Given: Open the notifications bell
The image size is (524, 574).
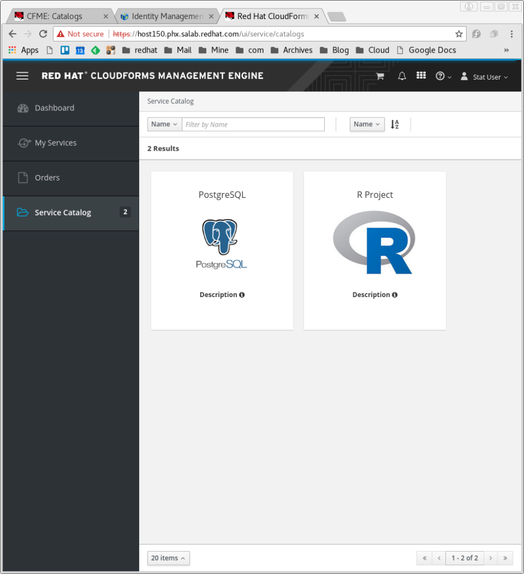Looking at the screenshot, I should point(402,76).
